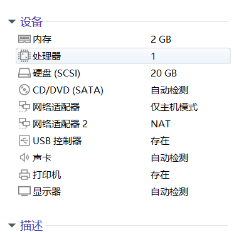Click the USB 控制器 icon
This screenshot has height=232, width=234.
[x=24, y=140]
